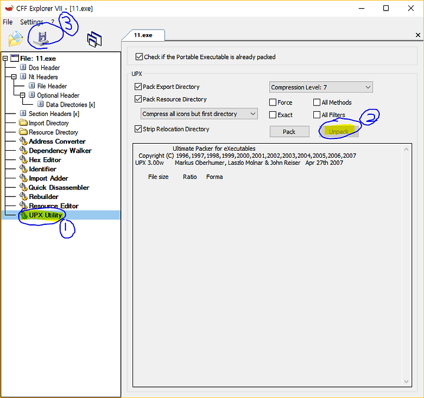Image resolution: width=424 pixels, height=398 pixels.
Task: Click the Identifier gear icon
Action: [x=23, y=169]
